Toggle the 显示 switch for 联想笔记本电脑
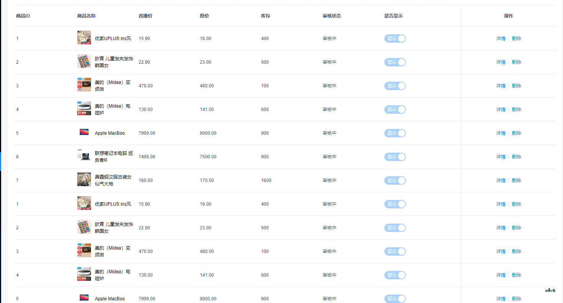The width and height of the screenshot is (563, 303). [x=395, y=157]
